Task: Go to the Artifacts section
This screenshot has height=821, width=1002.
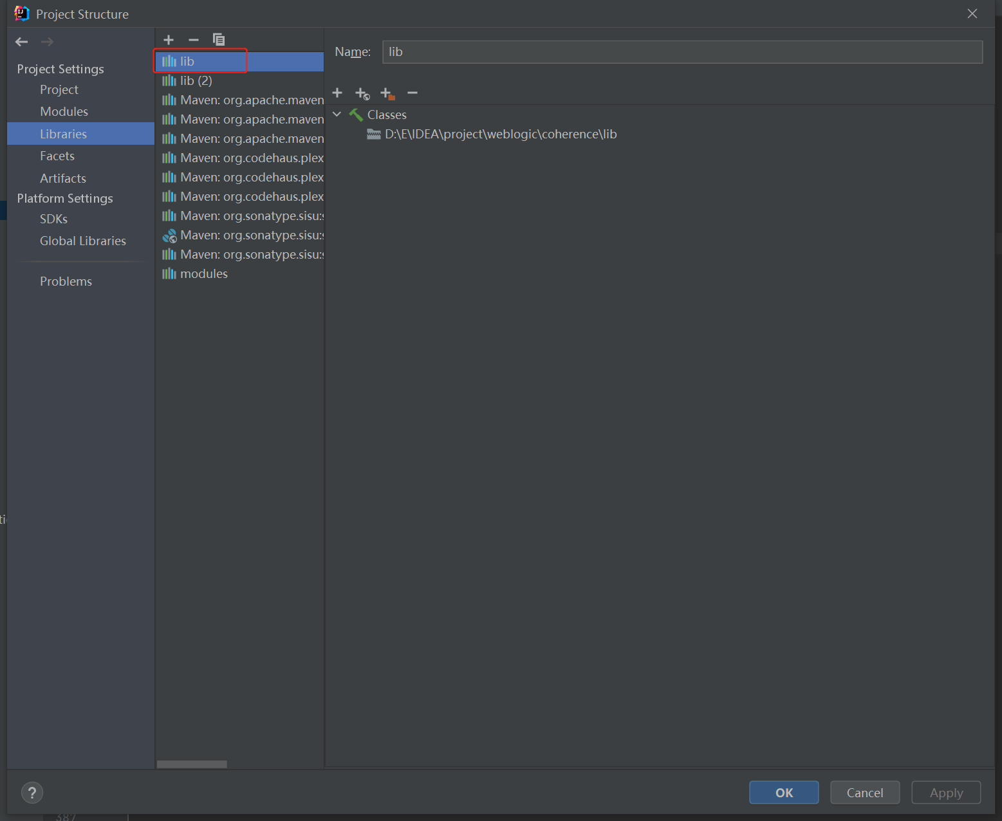Action: (63, 178)
